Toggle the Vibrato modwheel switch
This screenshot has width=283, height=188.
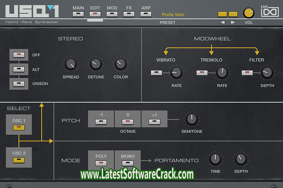pyautogui.click(x=156, y=72)
